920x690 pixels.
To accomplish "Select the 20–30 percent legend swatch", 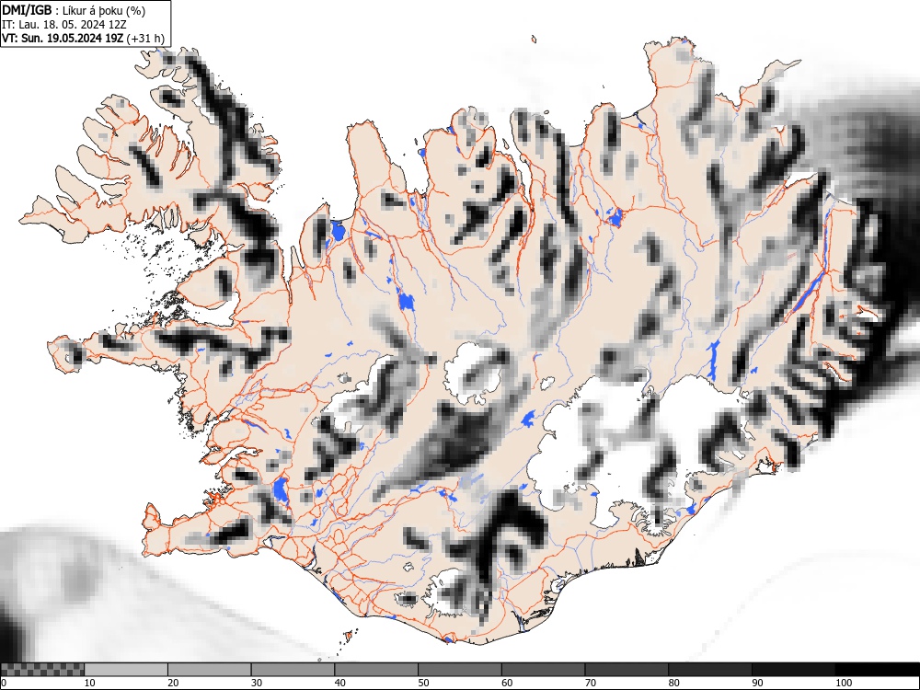I will coord(210,670).
